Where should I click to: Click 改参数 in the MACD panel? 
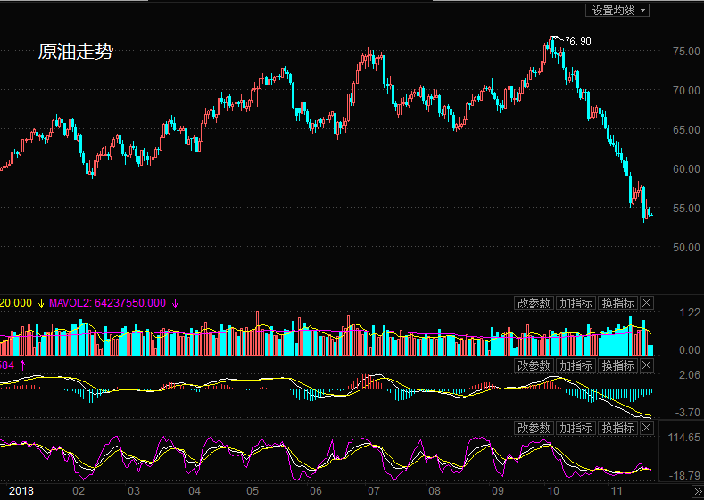coord(534,365)
